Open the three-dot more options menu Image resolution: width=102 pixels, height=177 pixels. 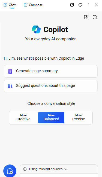[88, 5]
